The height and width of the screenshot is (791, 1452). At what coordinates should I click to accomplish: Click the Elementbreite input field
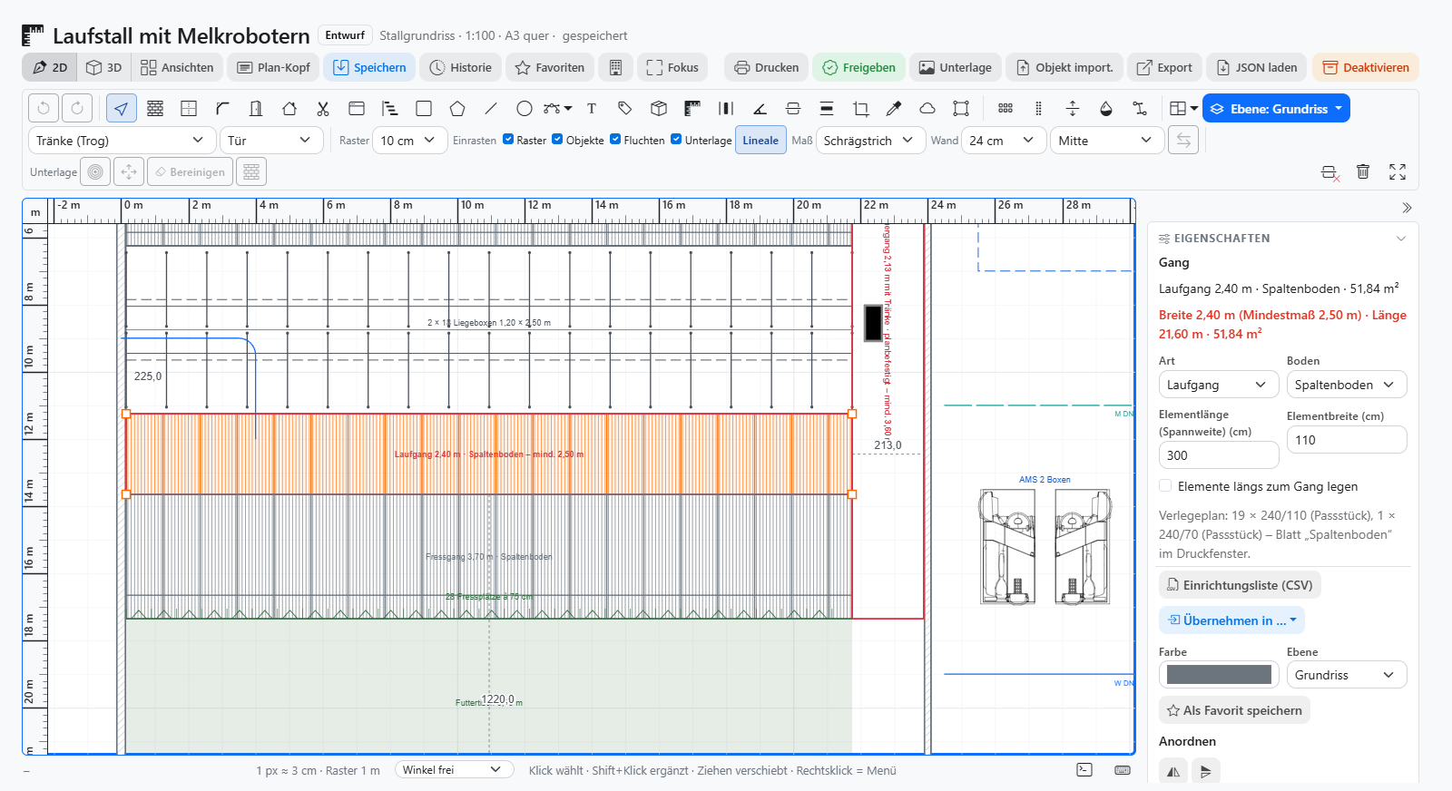1347,440
